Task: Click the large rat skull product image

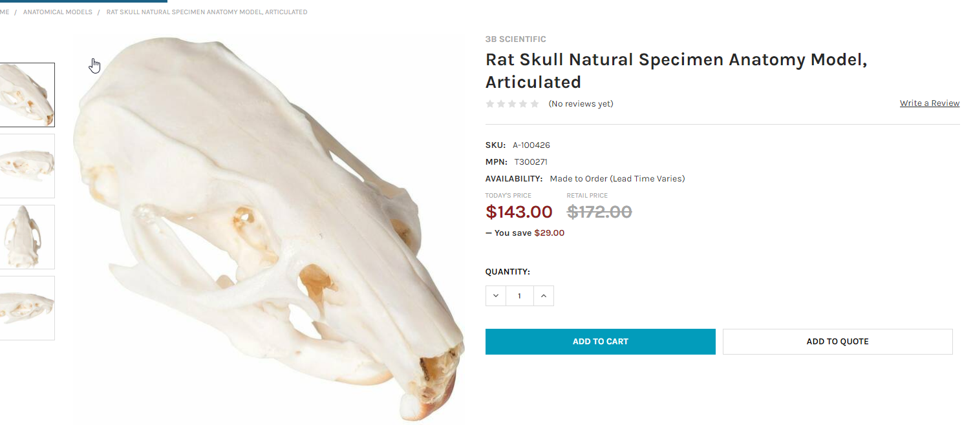Action: pyautogui.click(x=268, y=229)
